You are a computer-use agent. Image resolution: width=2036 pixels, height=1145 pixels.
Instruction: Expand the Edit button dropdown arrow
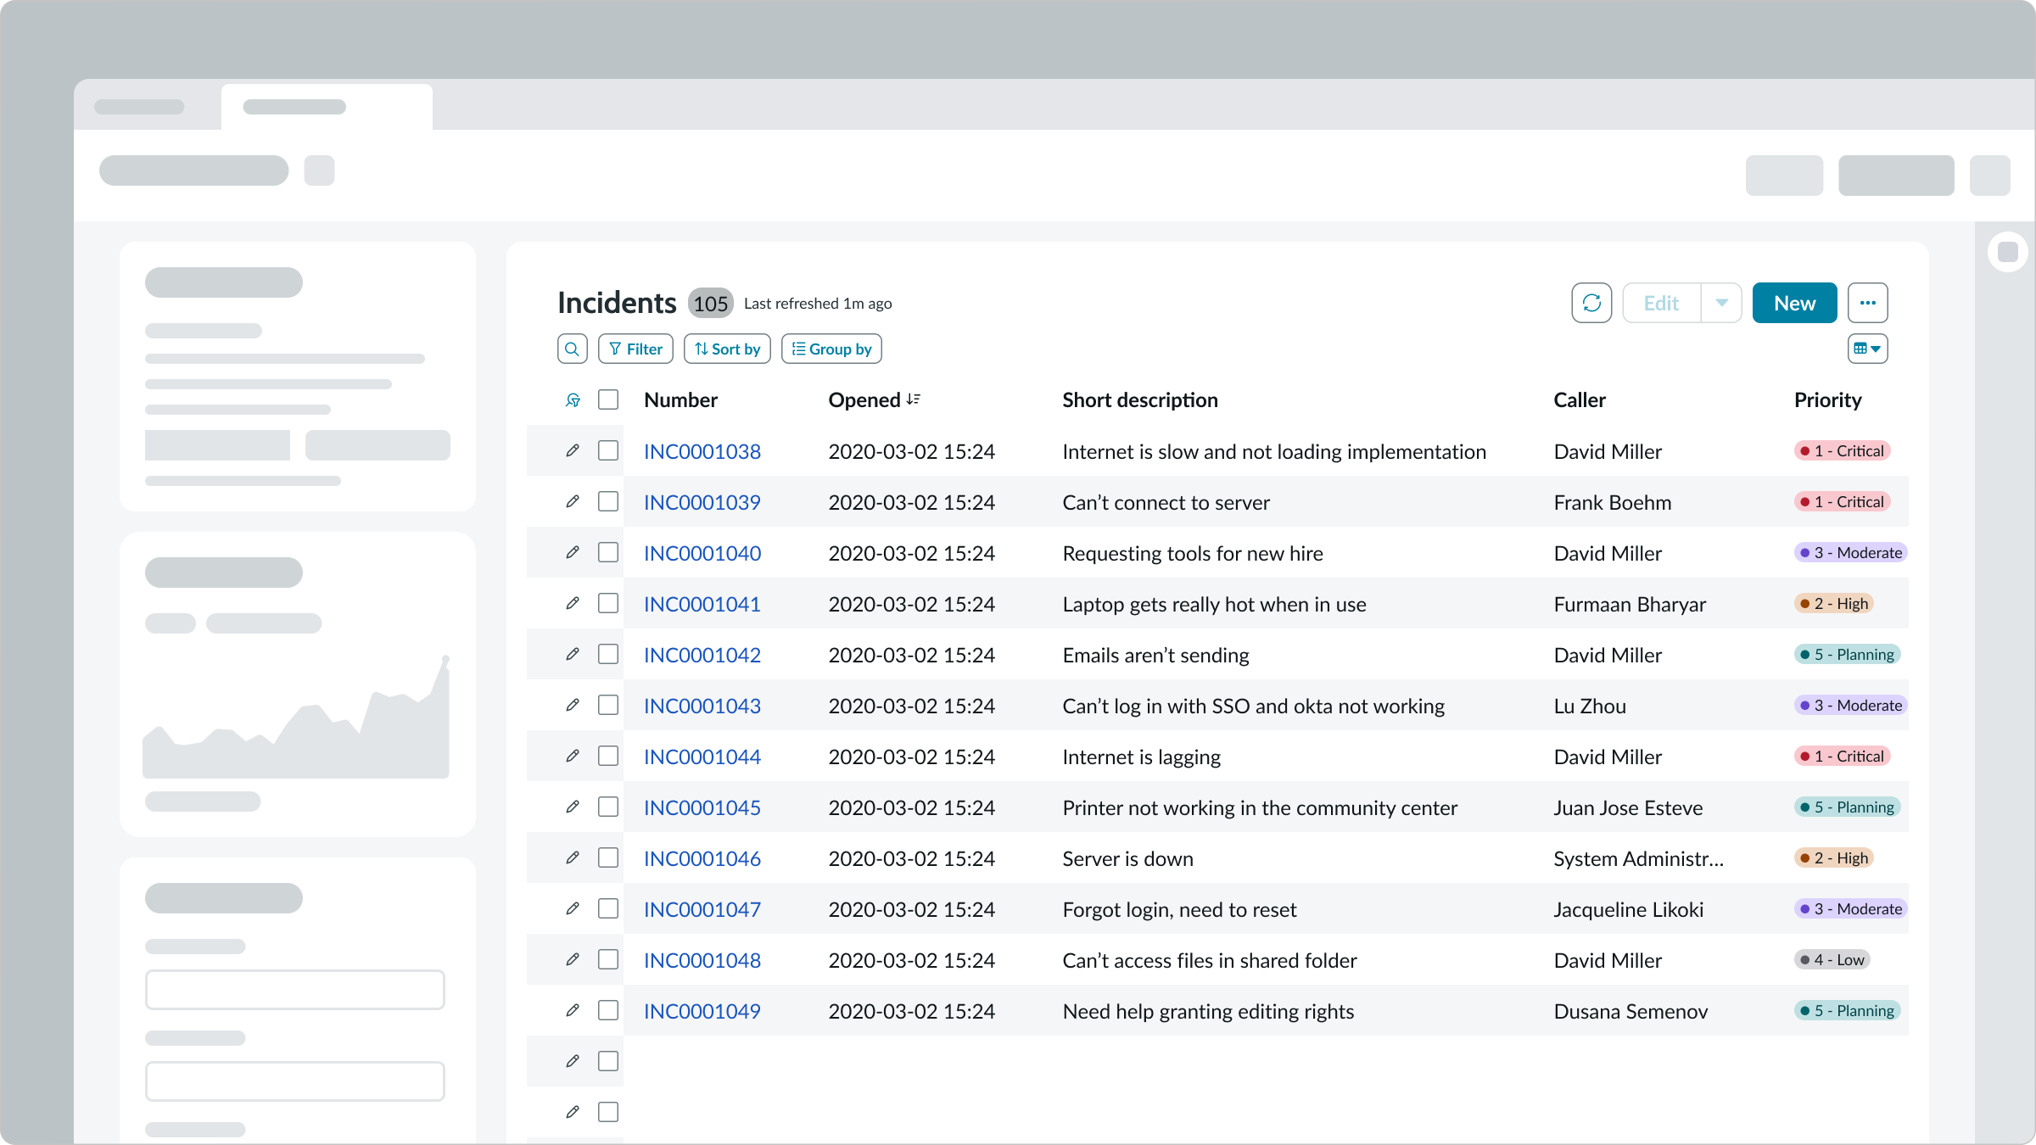coord(1722,303)
